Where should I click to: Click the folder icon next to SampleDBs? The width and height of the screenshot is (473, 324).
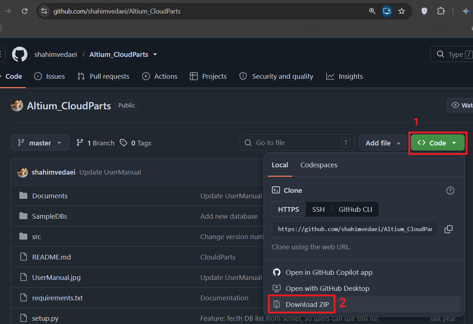pyautogui.click(x=23, y=216)
